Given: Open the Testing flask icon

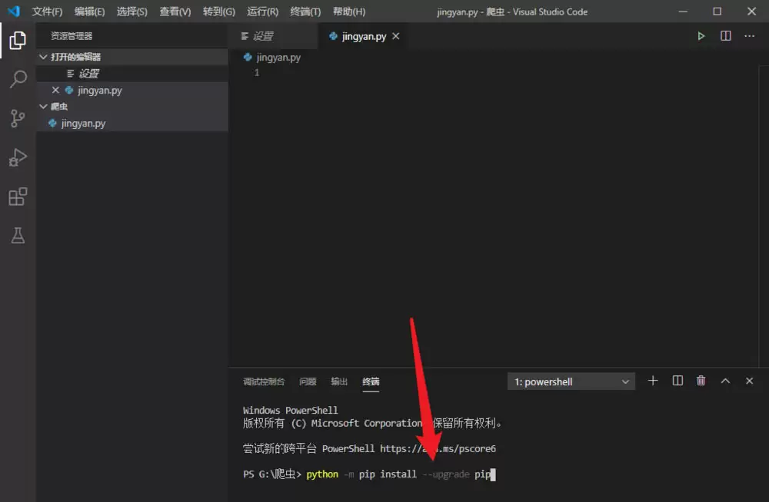Looking at the screenshot, I should click(x=17, y=236).
